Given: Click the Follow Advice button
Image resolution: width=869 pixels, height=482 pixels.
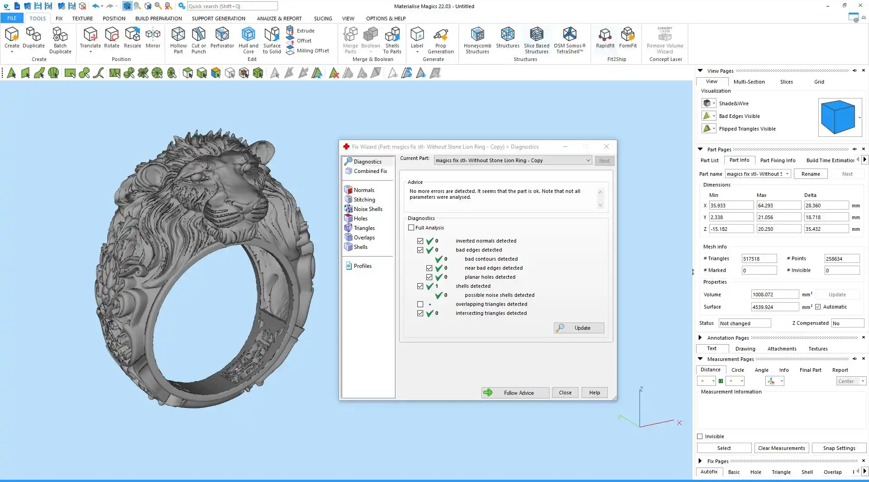Looking at the screenshot, I should click(515, 393).
